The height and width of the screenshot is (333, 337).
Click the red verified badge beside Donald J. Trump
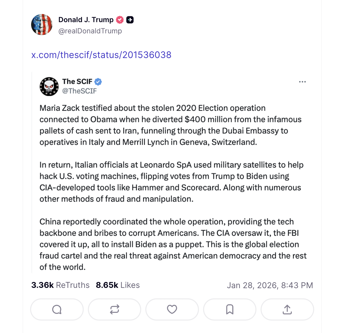tap(120, 20)
